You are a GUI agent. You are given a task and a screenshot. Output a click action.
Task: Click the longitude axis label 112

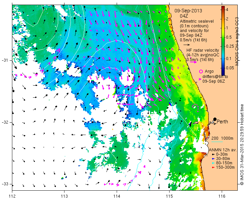12,196
